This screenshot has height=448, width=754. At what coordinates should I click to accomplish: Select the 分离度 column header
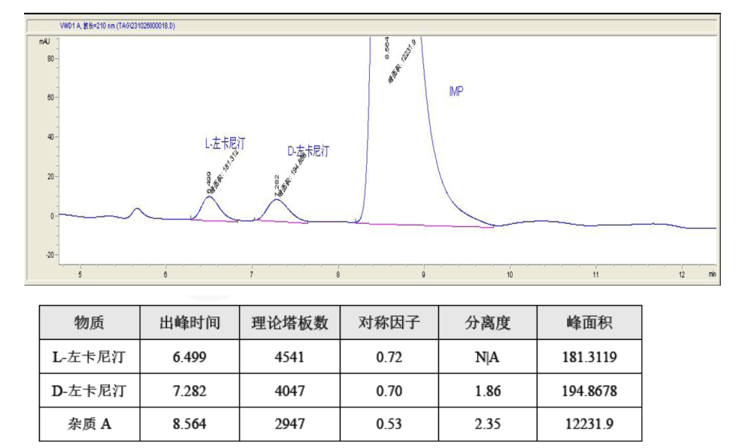pos(487,322)
